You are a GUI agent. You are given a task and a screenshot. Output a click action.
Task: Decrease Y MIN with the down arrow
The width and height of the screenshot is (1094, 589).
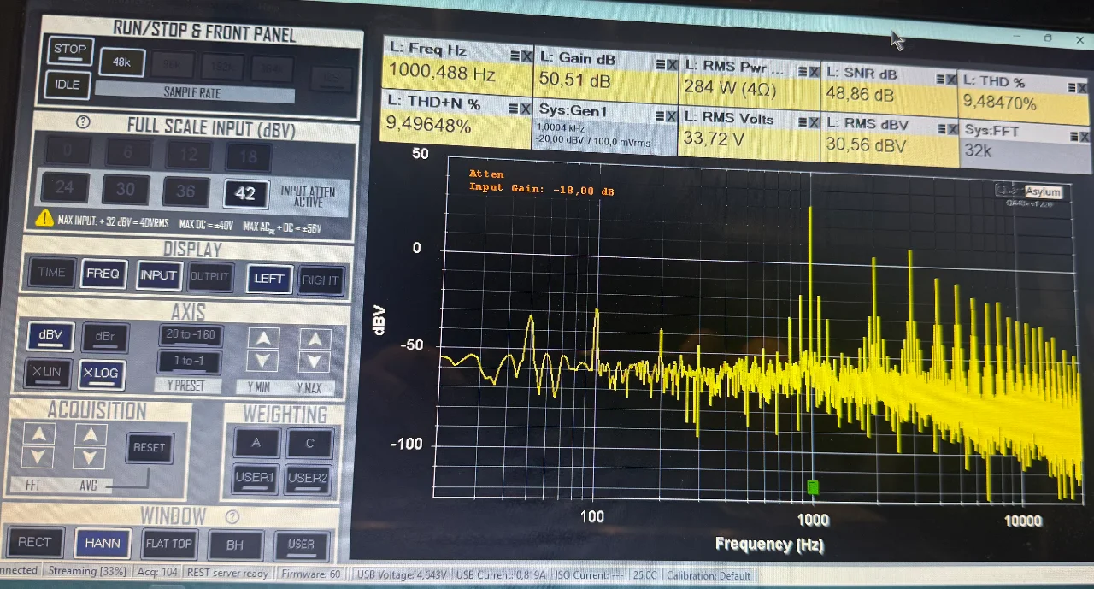262,362
